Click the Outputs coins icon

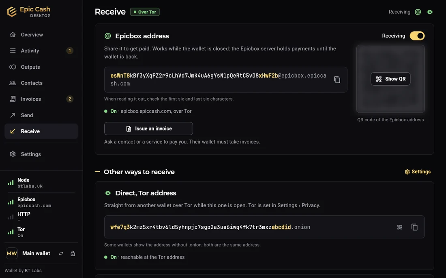pyautogui.click(x=13, y=67)
